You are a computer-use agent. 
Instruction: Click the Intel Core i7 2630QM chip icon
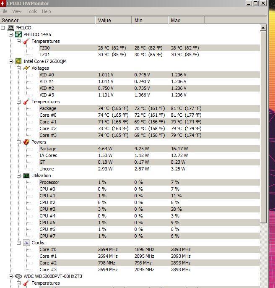(x=18, y=61)
